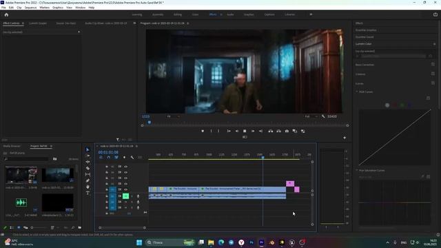Screen dimensions: 441x248
Task: Select the Hand tool
Action: point(88,187)
